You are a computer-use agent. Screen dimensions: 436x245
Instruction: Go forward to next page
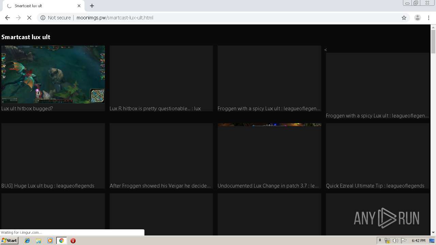tap(18, 18)
